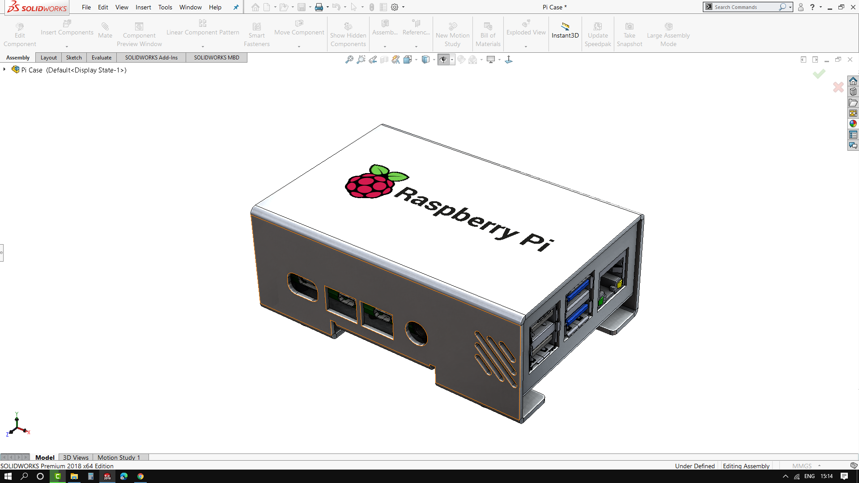Open the SOLIDWORKS Forum task pane tab
The height and width of the screenshot is (483, 859).
[853, 145]
